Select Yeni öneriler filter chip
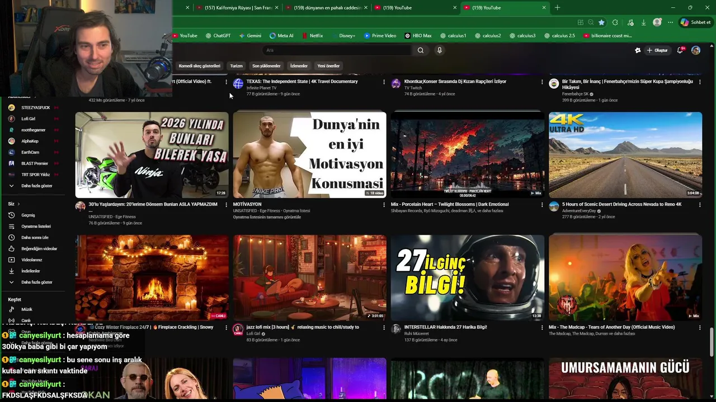716x402 pixels. coord(328,66)
